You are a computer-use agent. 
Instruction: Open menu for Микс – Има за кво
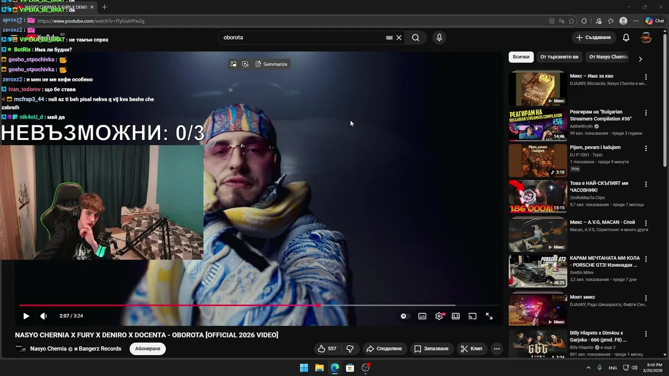(x=646, y=77)
